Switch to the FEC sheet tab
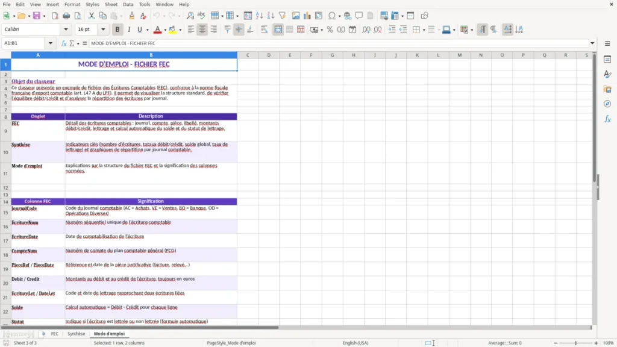The height and width of the screenshot is (347, 617). [55, 334]
